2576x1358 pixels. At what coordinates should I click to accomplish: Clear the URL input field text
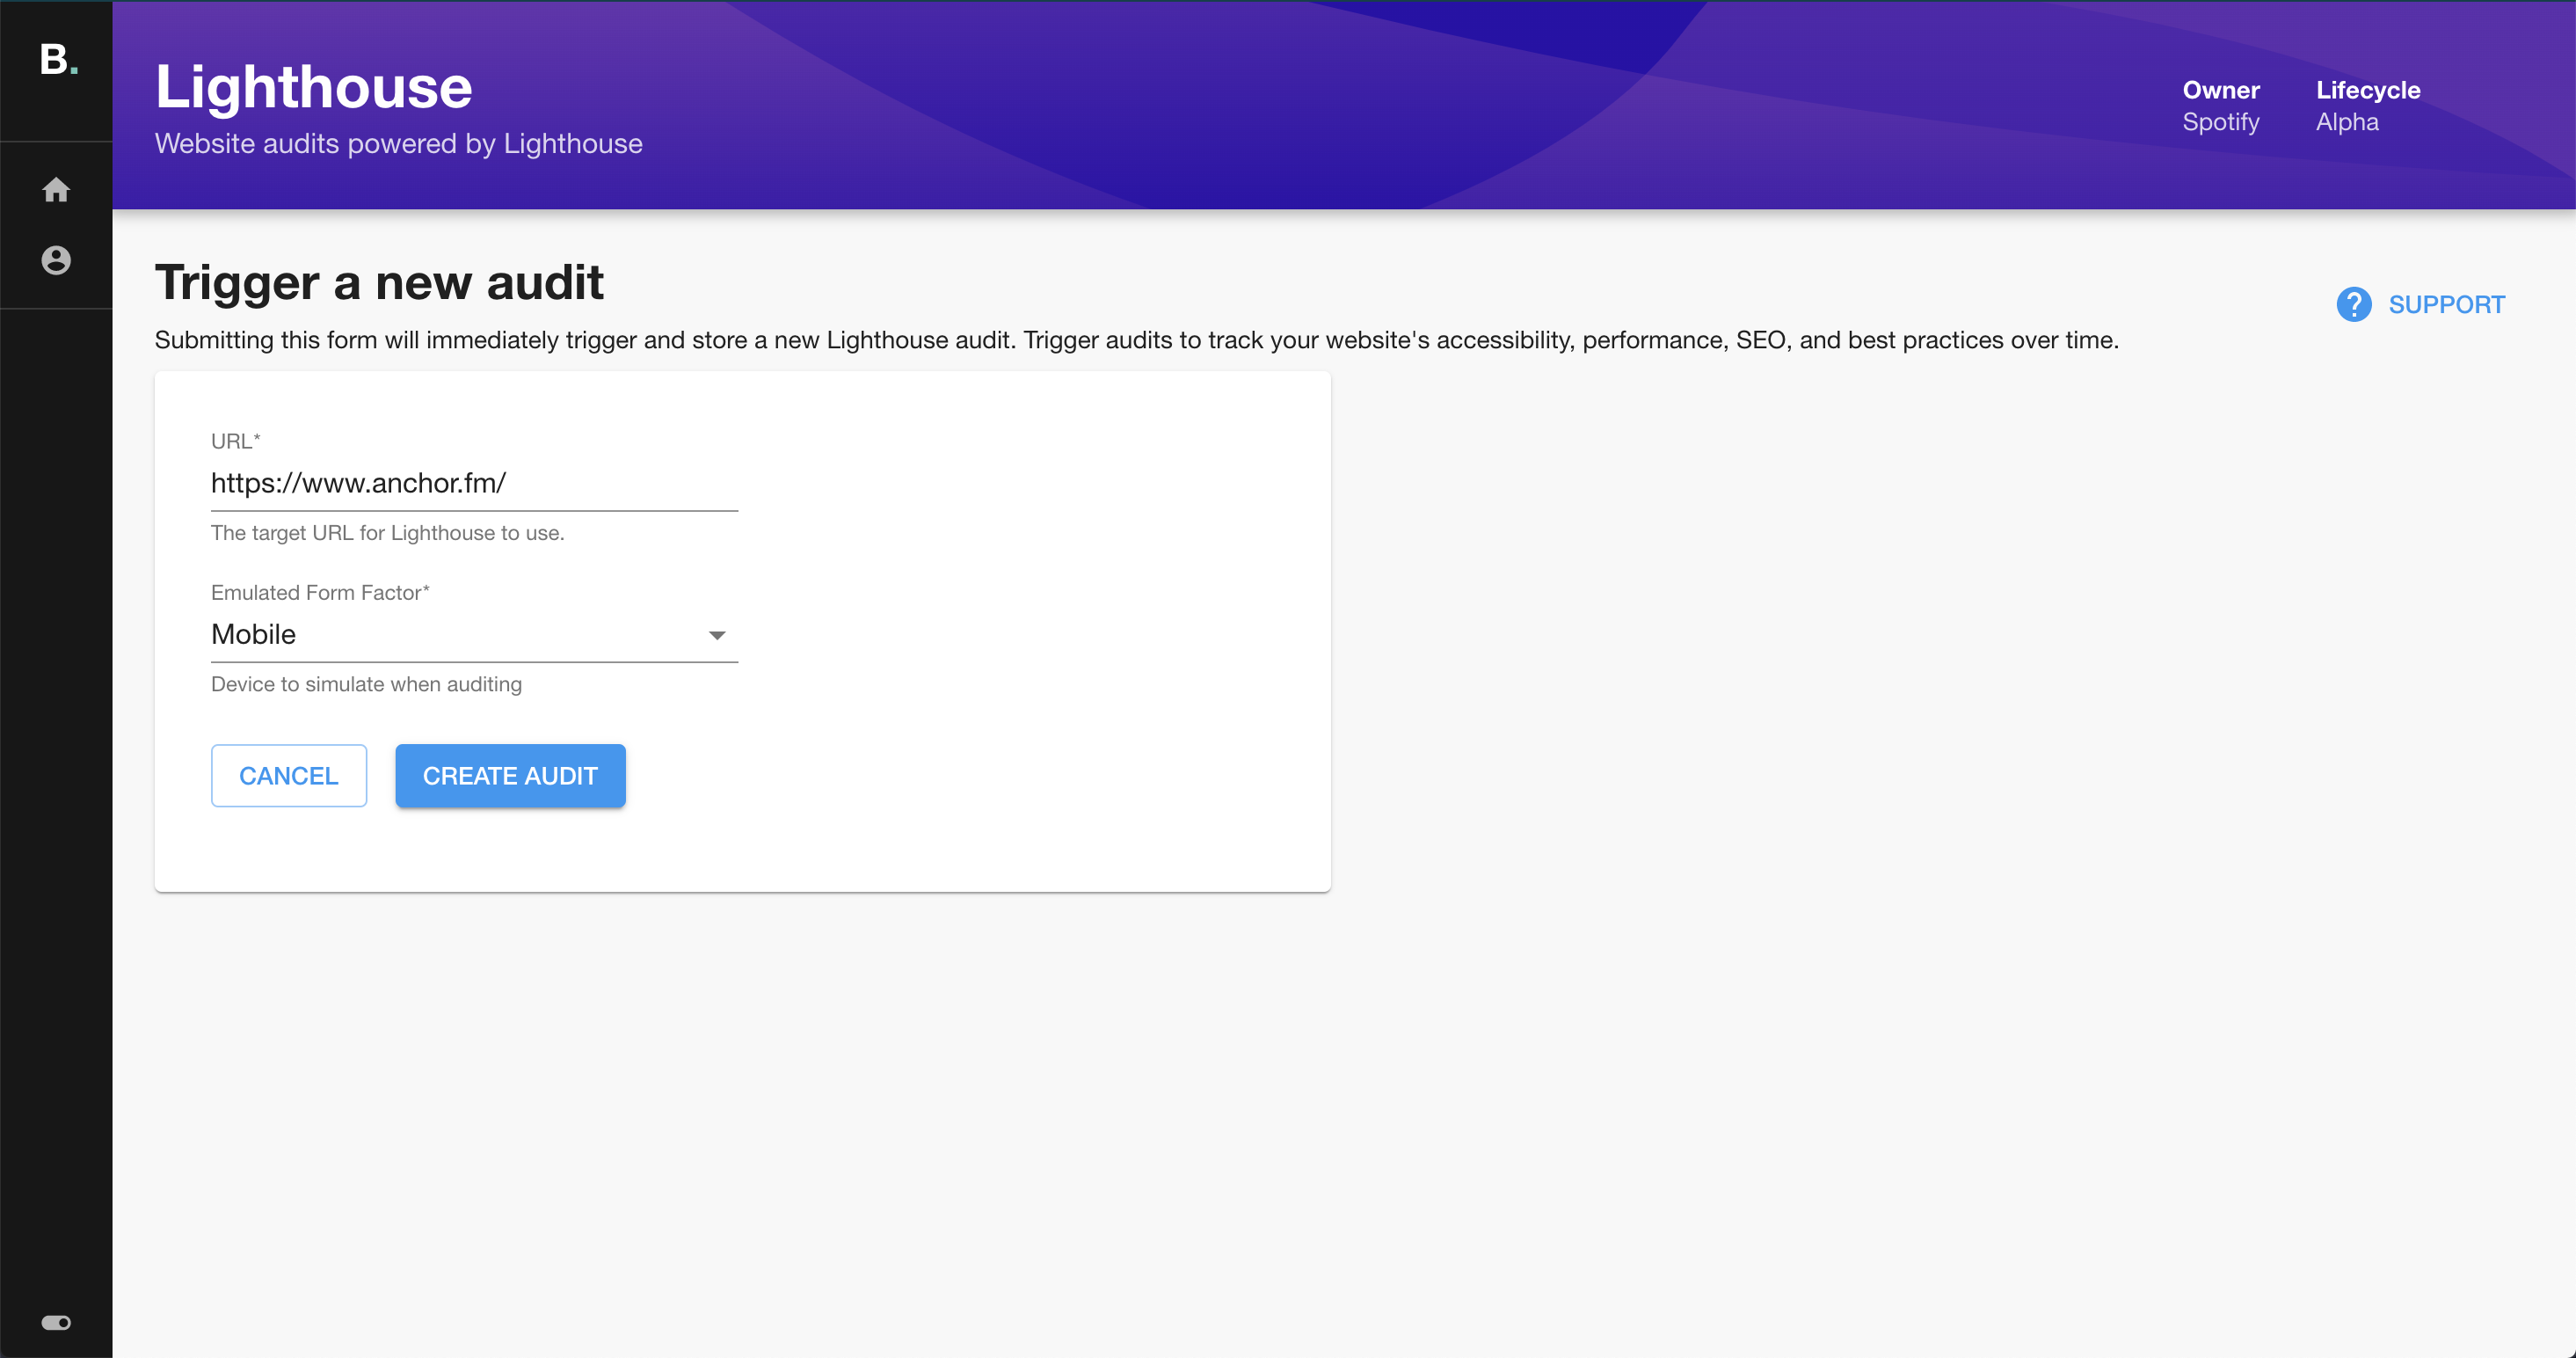click(474, 482)
